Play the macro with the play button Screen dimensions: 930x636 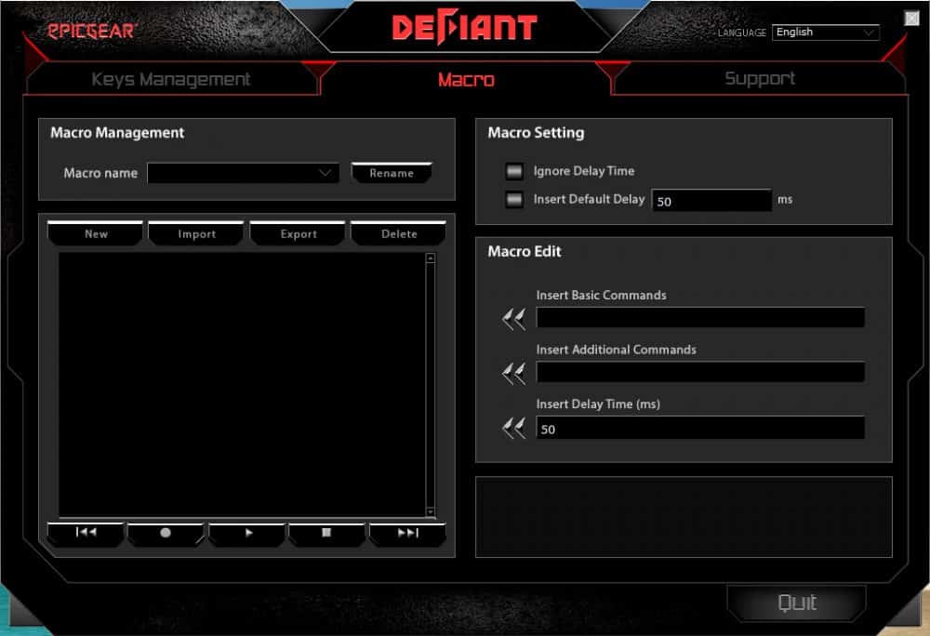(247, 533)
